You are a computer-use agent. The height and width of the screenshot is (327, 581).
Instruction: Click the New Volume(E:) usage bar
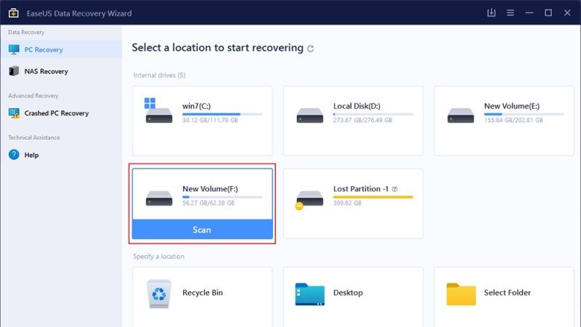tap(524, 114)
